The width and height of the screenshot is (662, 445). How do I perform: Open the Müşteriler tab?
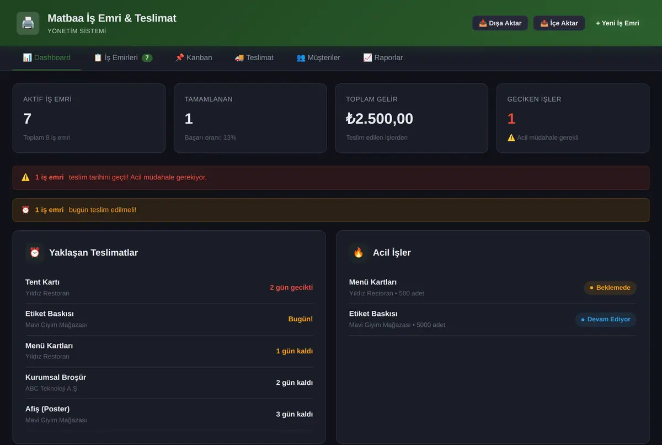click(x=318, y=57)
